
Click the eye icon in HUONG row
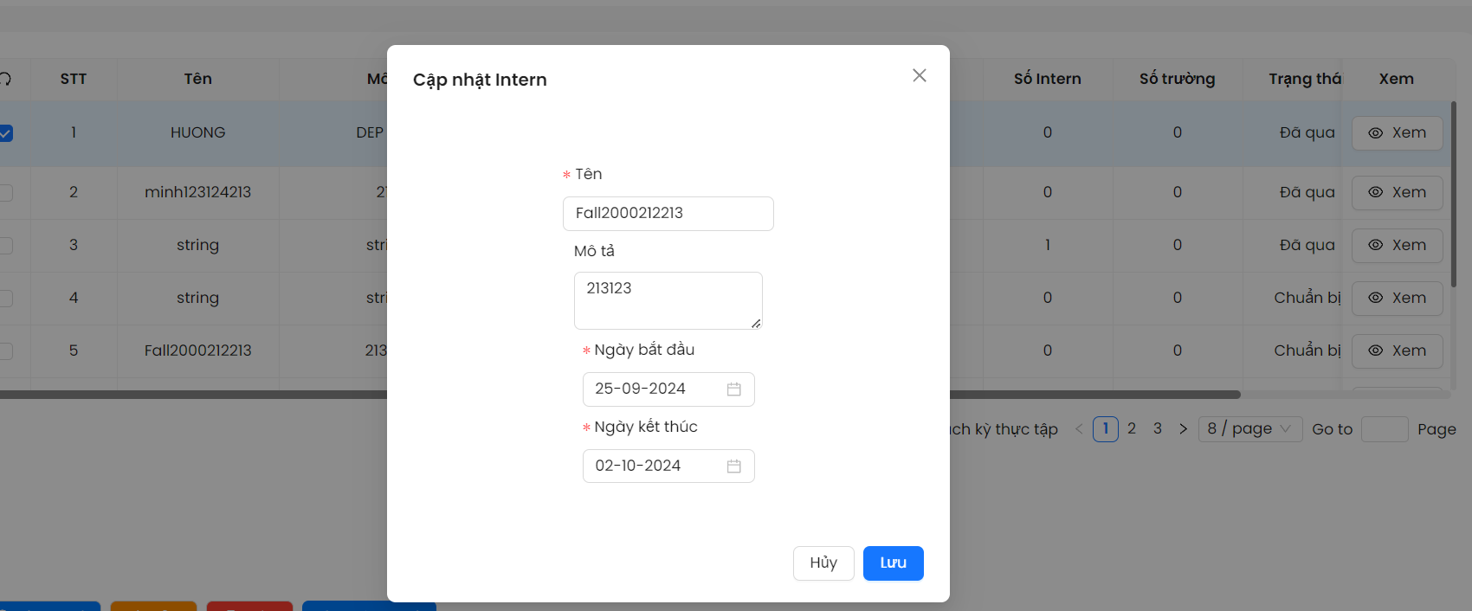1375,133
